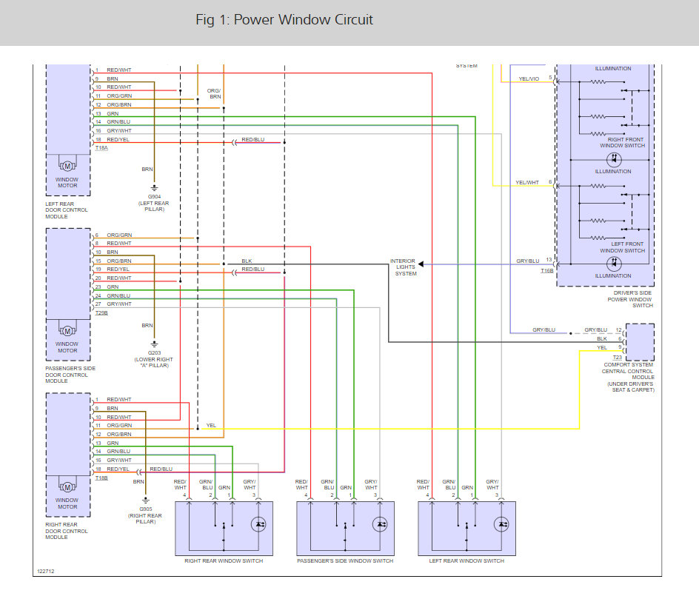Click the '27 GRY/WHT' pin on passenger's module
699x599 pixels.
coord(113,304)
